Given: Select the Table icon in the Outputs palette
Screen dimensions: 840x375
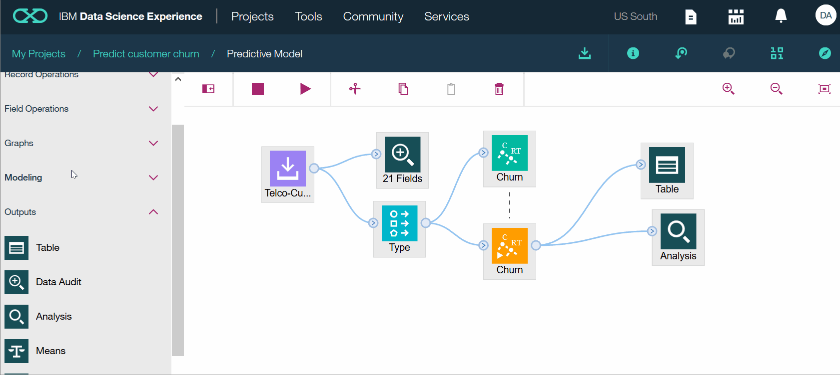Looking at the screenshot, I should pos(16,248).
